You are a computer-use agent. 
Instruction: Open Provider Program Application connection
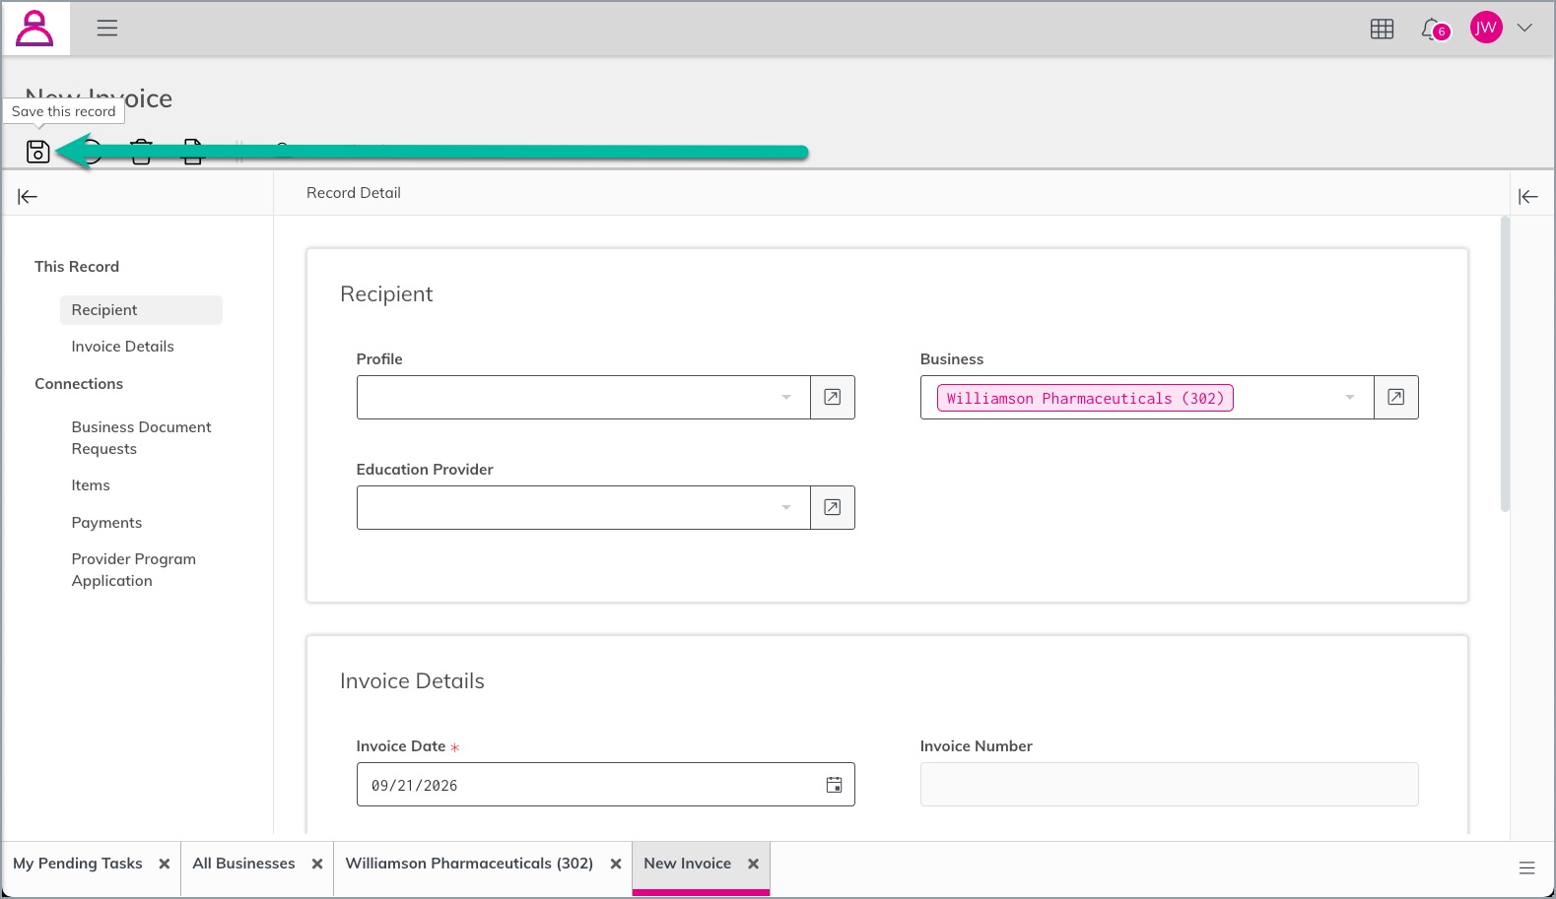(134, 570)
